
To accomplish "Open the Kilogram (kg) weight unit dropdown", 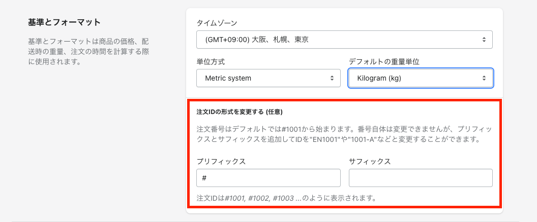I will (x=420, y=78).
